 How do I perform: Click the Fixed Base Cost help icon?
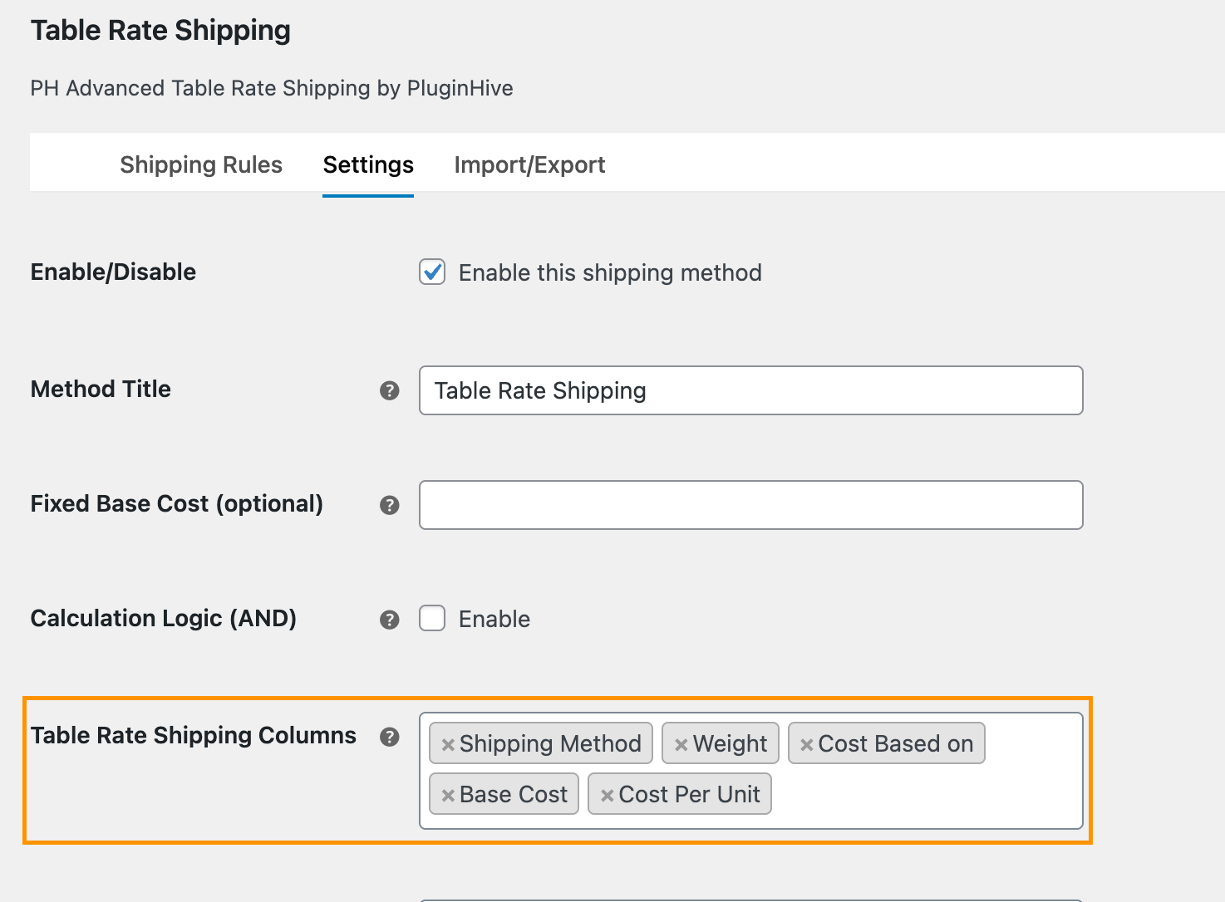[389, 505]
